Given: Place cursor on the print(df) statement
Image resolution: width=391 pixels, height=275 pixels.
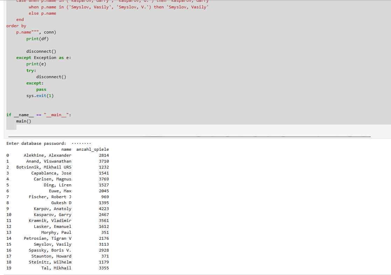Looking at the screenshot, I should tap(37, 38).
